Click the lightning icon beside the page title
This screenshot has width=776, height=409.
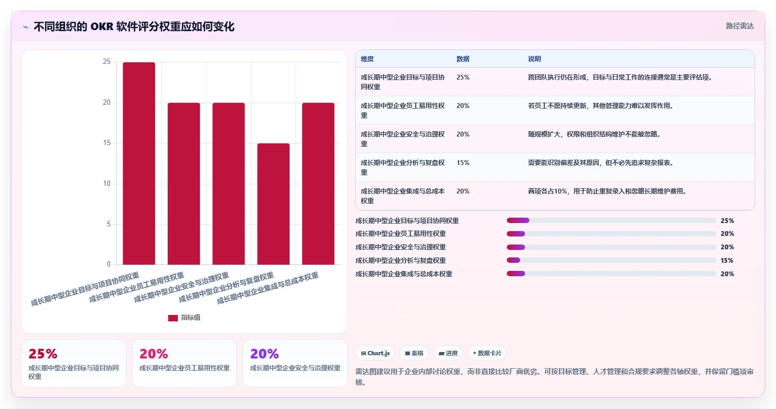pos(25,27)
